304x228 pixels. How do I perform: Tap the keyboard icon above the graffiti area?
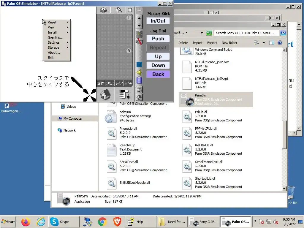[x=104, y=10]
